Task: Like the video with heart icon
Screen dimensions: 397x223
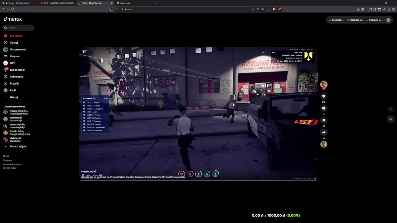Action: click(x=324, y=96)
